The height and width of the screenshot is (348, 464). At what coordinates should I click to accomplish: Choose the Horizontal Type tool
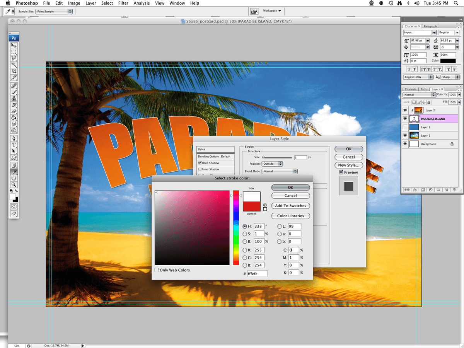click(14, 145)
